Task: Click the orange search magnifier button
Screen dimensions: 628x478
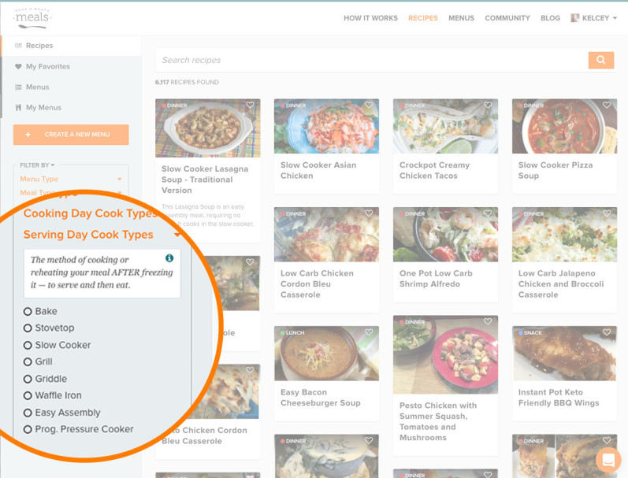Action: 600,60
